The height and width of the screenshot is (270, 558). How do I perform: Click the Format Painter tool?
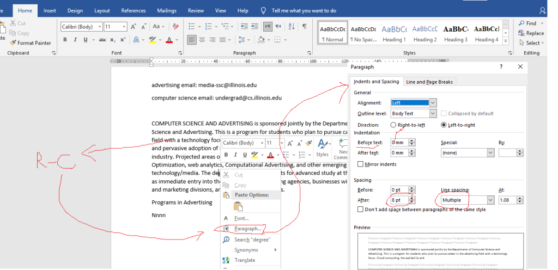pos(29,43)
